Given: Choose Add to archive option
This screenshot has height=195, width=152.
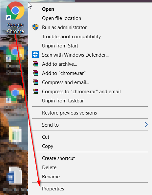Looking at the screenshot, I should (x=59, y=64).
